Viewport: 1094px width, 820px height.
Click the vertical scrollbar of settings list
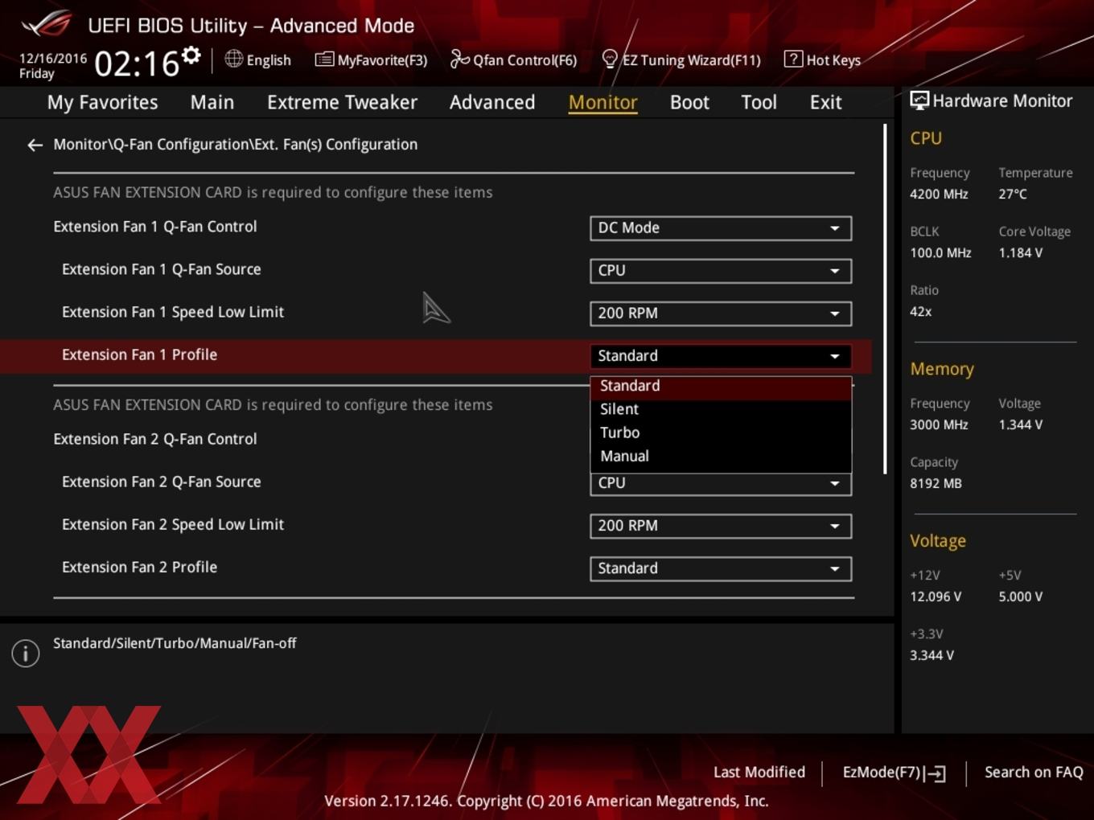886,299
